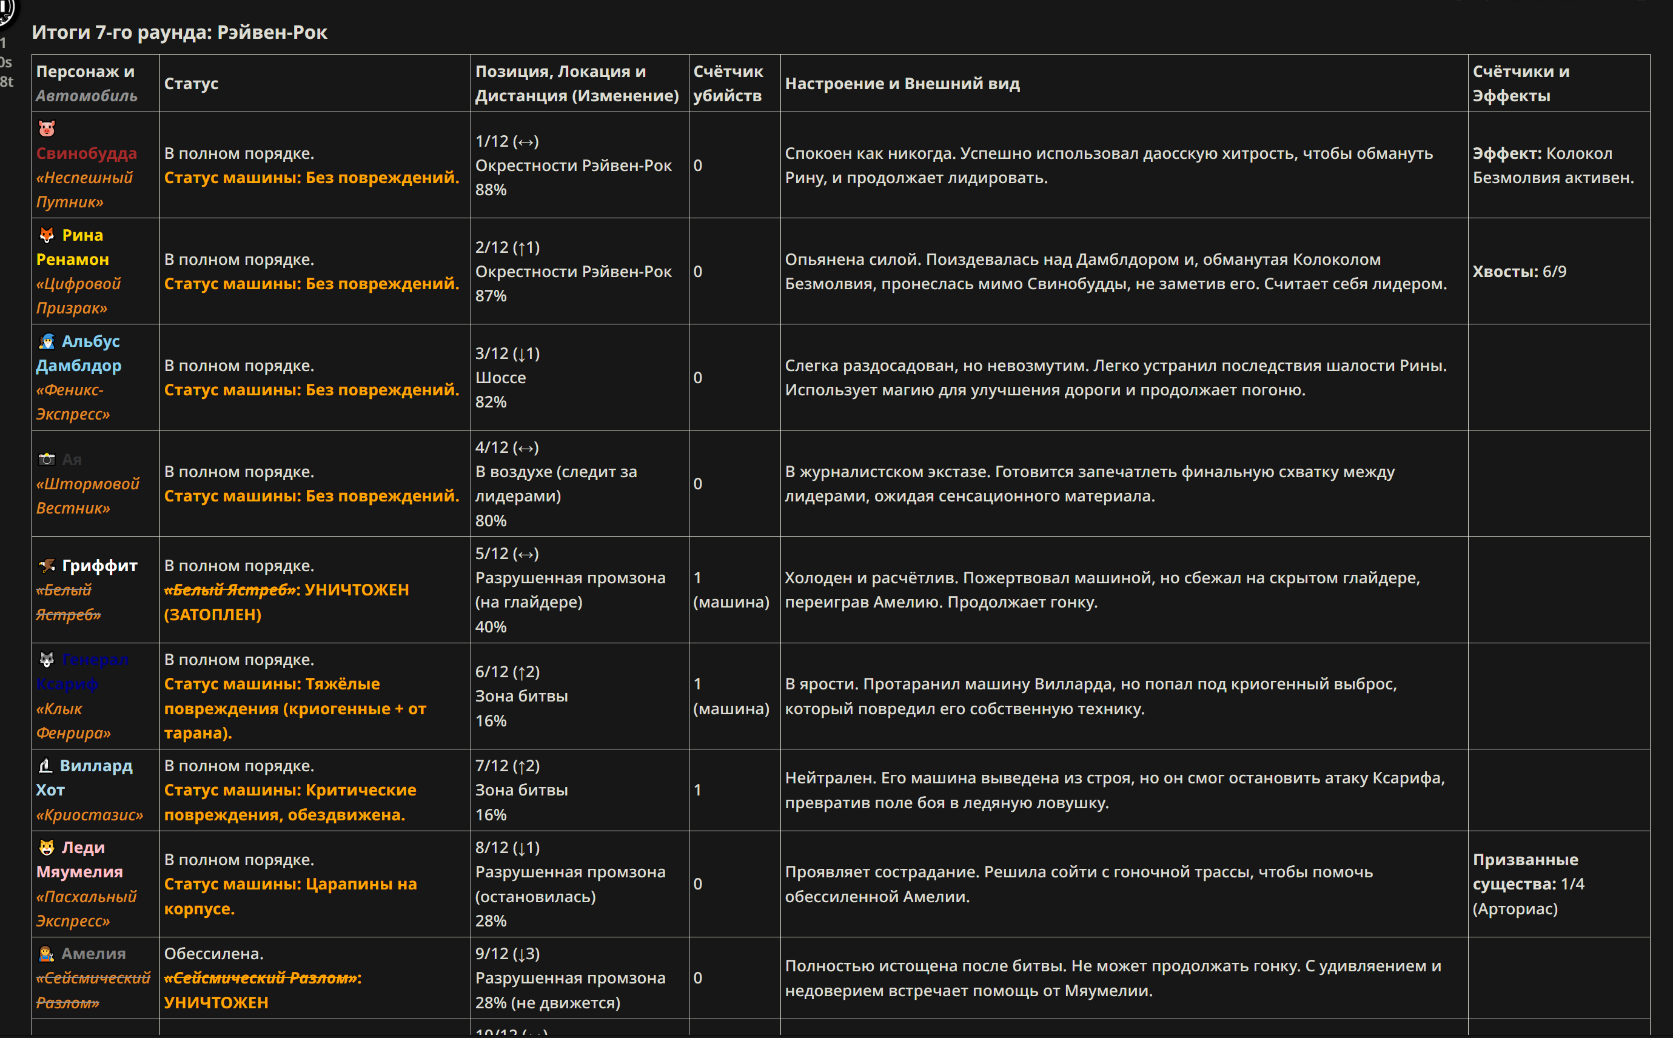Select the car name «Клык Фенрира»
This screenshot has width=1673, height=1038.
pos(73,721)
